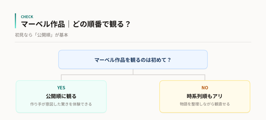
Task: Click the 初めて？ ending of the question text
Action: click(159, 60)
